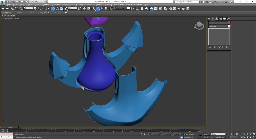Activate the Select and Link tool
The width and height of the screenshot is (256, 139).
[x=12, y=9]
